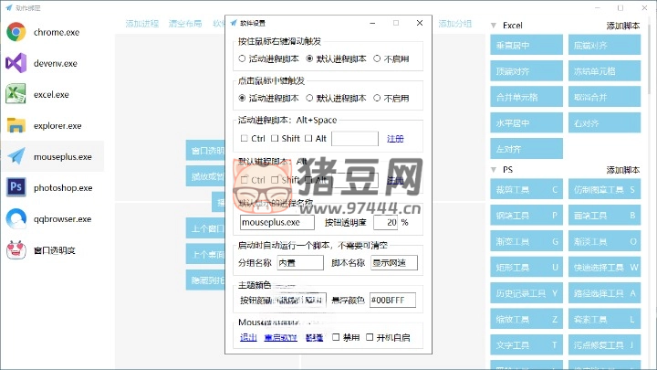Click the explorer.exe folder icon
Viewport: 657px width, 370px height.
coord(16,126)
